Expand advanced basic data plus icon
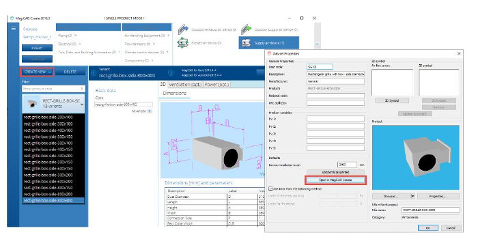 (x=150, y=111)
